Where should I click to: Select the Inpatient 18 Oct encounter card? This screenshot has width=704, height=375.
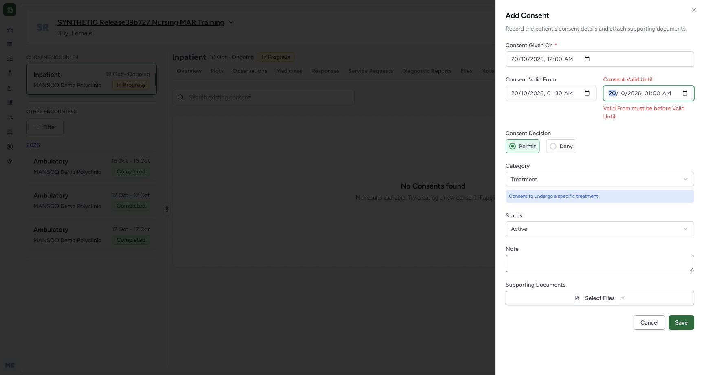[92, 79]
